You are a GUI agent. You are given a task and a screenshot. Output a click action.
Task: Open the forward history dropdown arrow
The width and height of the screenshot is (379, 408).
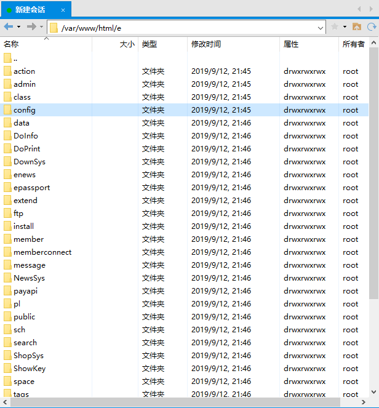click(41, 27)
